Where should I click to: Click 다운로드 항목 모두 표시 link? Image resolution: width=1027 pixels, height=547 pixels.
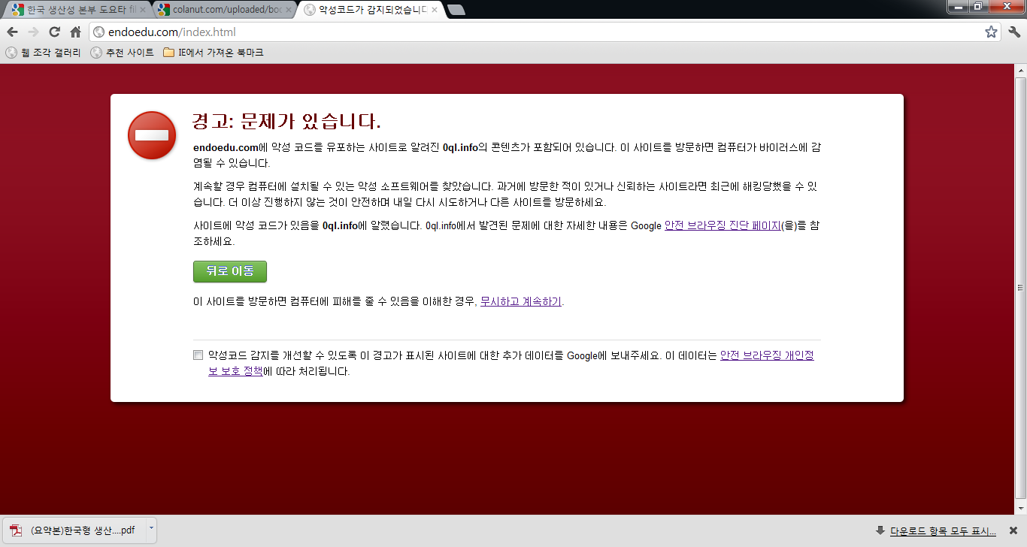pyautogui.click(x=943, y=530)
